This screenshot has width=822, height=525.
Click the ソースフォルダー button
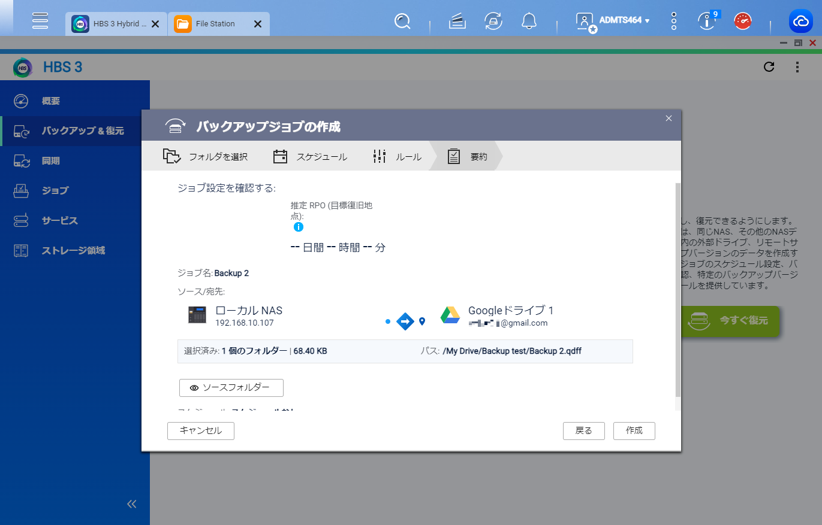[231, 388]
